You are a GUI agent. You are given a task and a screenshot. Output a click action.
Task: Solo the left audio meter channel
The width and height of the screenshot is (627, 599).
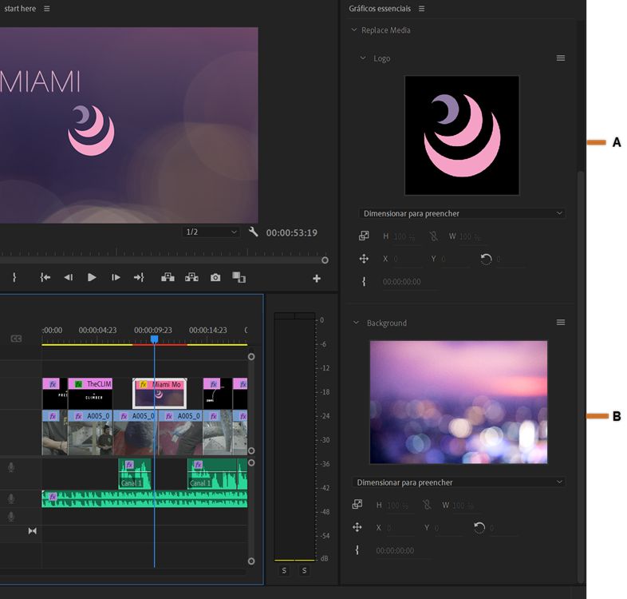[284, 570]
